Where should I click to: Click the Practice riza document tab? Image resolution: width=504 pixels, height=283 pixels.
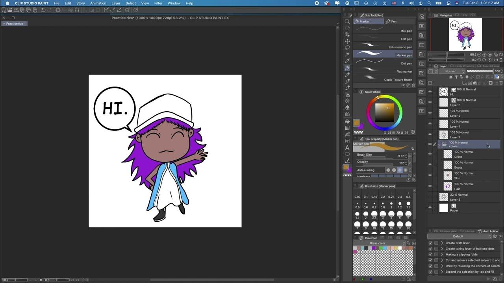pos(15,24)
